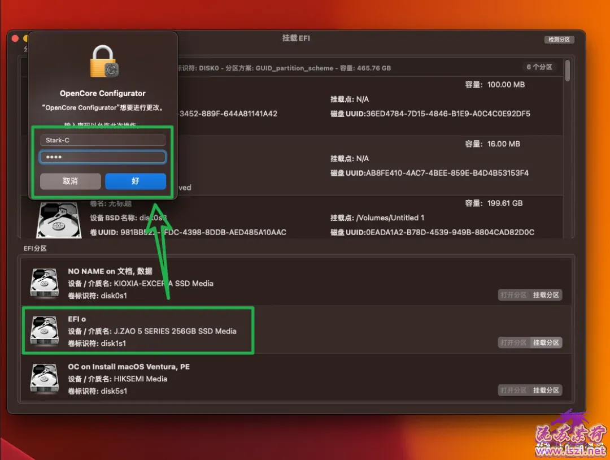Click 打开分区 for OC on Install macOS Ventura
The height and width of the screenshot is (460, 610).
point(513,390)
